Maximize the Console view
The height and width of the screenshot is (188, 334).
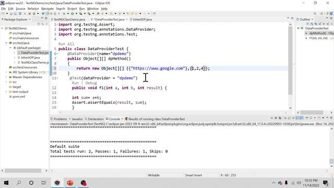click(331, 118)
